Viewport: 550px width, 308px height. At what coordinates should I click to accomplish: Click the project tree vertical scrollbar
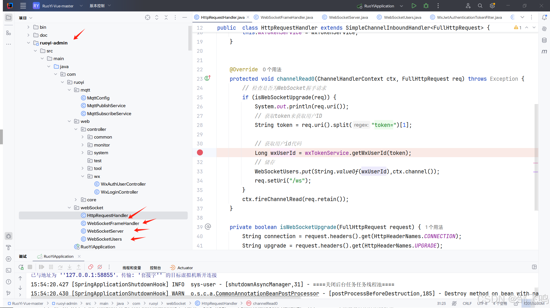pos(190,38)
